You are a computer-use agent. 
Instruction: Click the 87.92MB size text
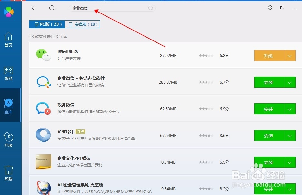(168, 55)
